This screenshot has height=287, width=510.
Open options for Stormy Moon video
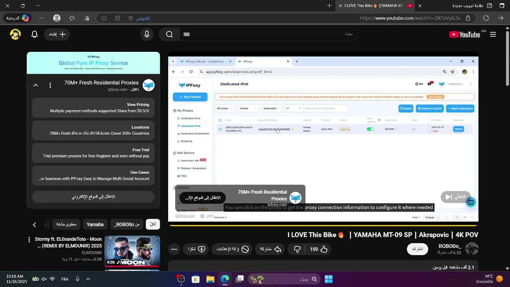click(x=29, y=240)
